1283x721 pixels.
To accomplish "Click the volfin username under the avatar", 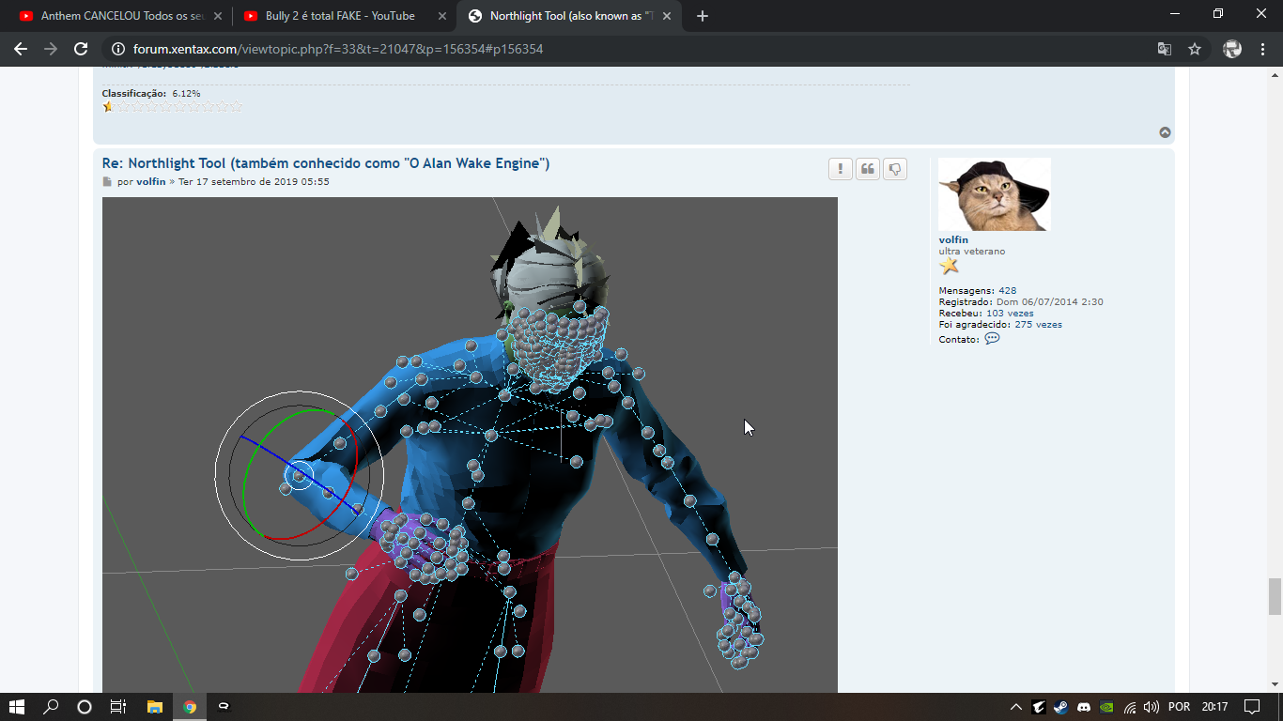I will (953, 240).
